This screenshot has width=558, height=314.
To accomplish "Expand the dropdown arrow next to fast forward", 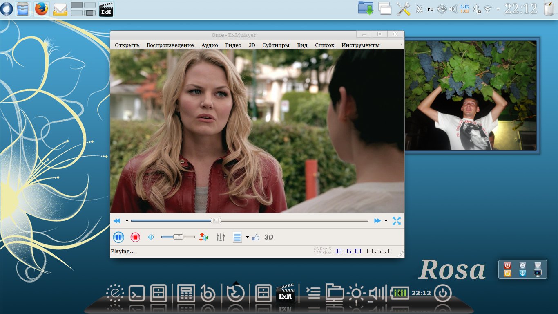I will (386, 221).
